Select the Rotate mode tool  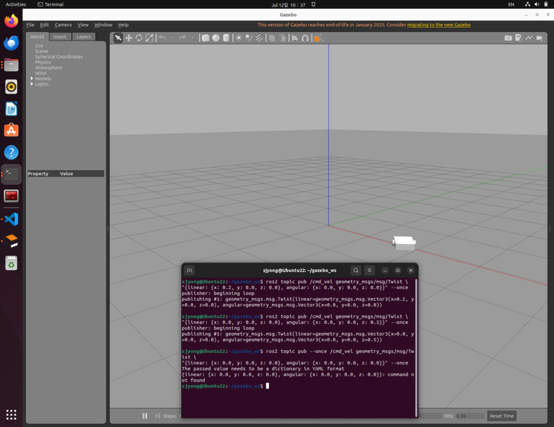point(139,38)
